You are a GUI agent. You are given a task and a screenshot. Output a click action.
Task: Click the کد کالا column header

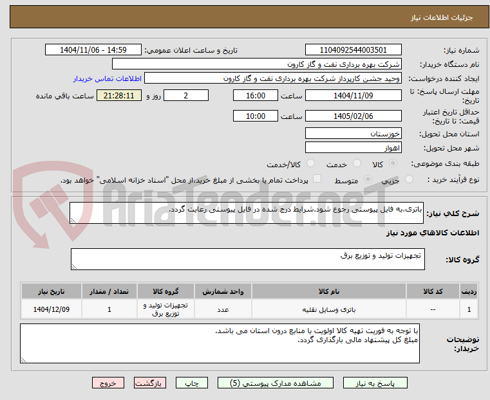click(433, 291)
